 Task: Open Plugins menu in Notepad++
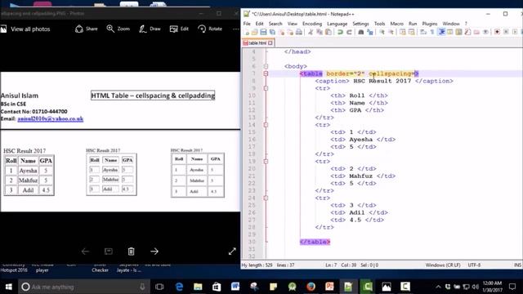click(430, 24)
